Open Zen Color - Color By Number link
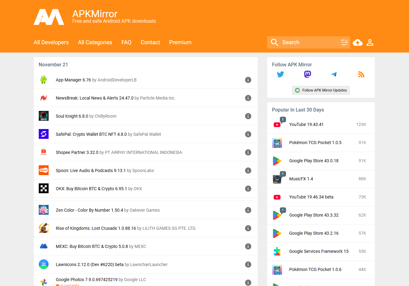Screen dimensions: 409x286 point(89,210)
